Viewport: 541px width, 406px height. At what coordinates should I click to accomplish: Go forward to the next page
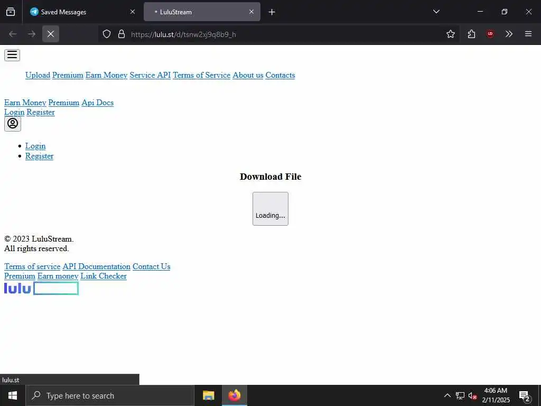coord(32,34)
